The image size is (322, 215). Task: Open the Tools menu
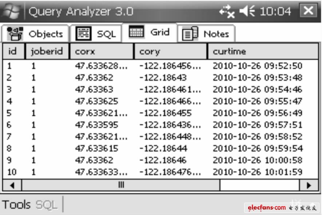click(x=16, y=204)
